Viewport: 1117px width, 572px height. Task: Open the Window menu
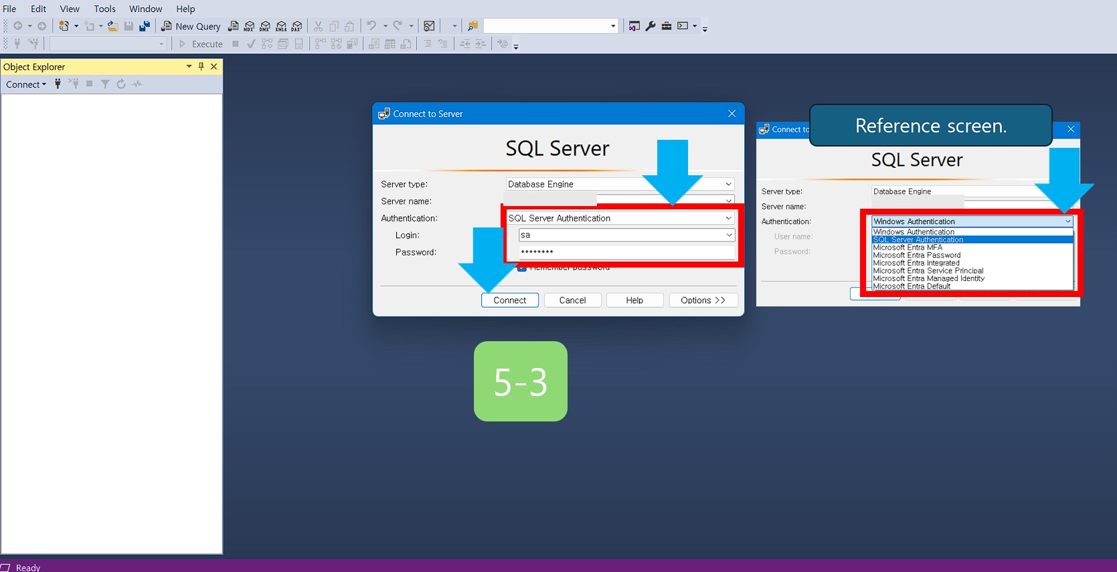coord(145,9)
